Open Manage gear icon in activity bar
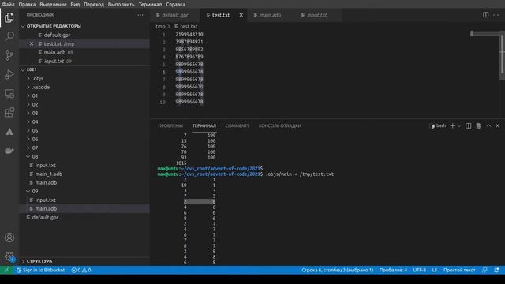 9,256
